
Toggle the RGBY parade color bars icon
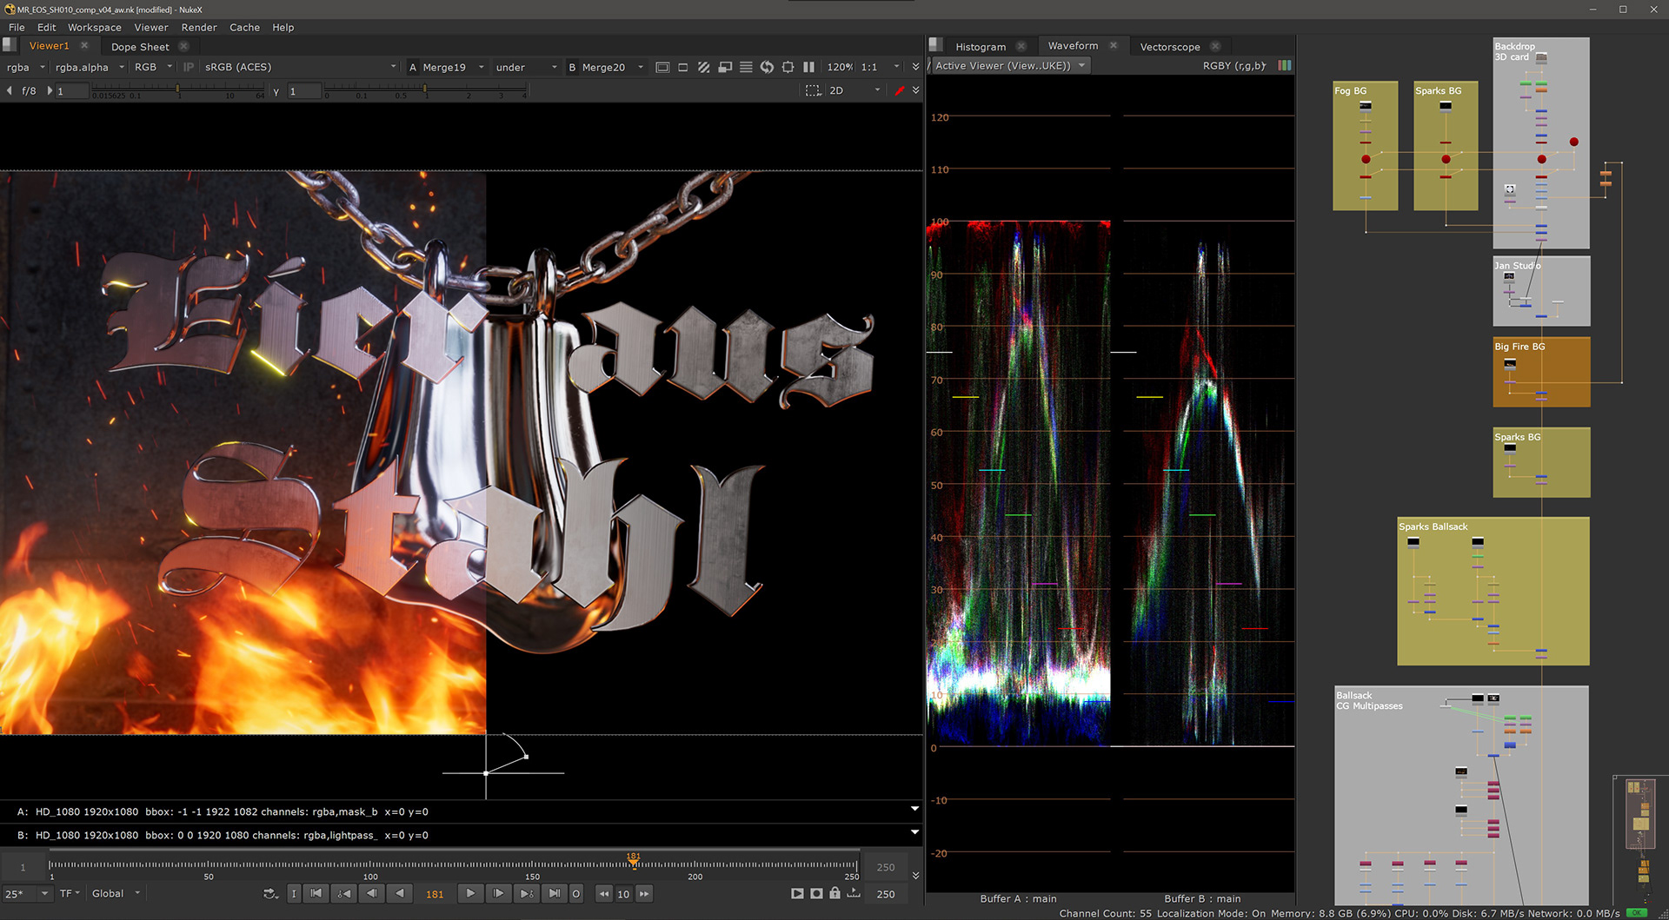[x=1285, y=66]
